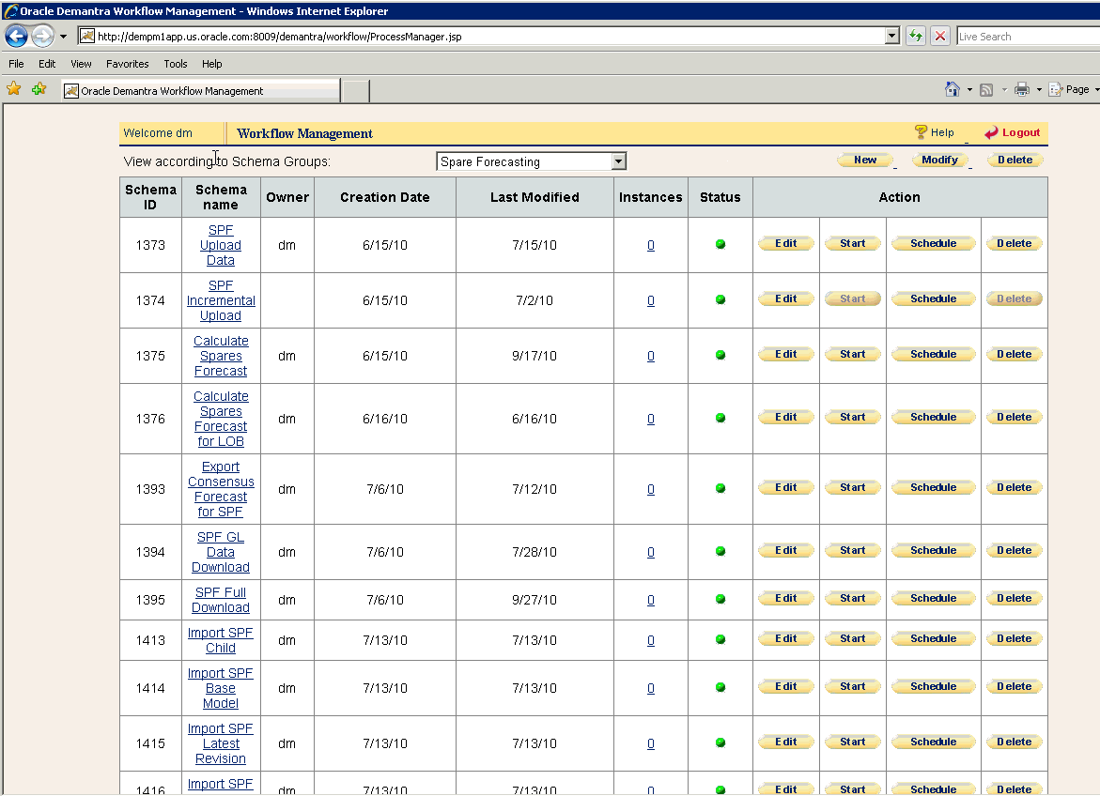Click the status indicator for schema 1395
Screen dimensions: 1100x796
pos(720,599)
